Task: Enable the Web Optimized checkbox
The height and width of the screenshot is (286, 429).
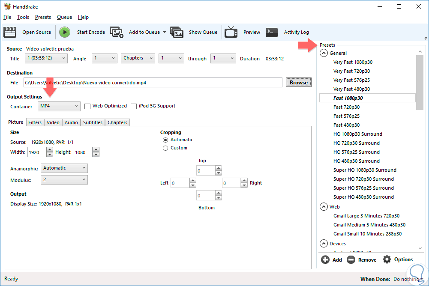Action: 87,106
